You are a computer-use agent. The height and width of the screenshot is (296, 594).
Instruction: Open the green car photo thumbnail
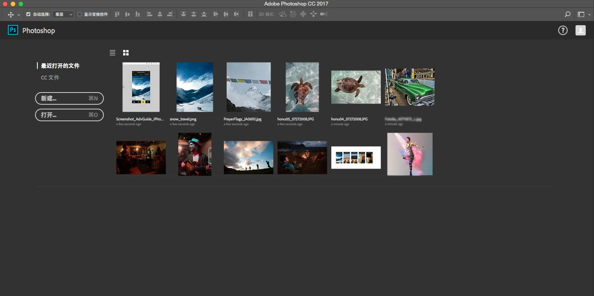click(x=410, y=87)
